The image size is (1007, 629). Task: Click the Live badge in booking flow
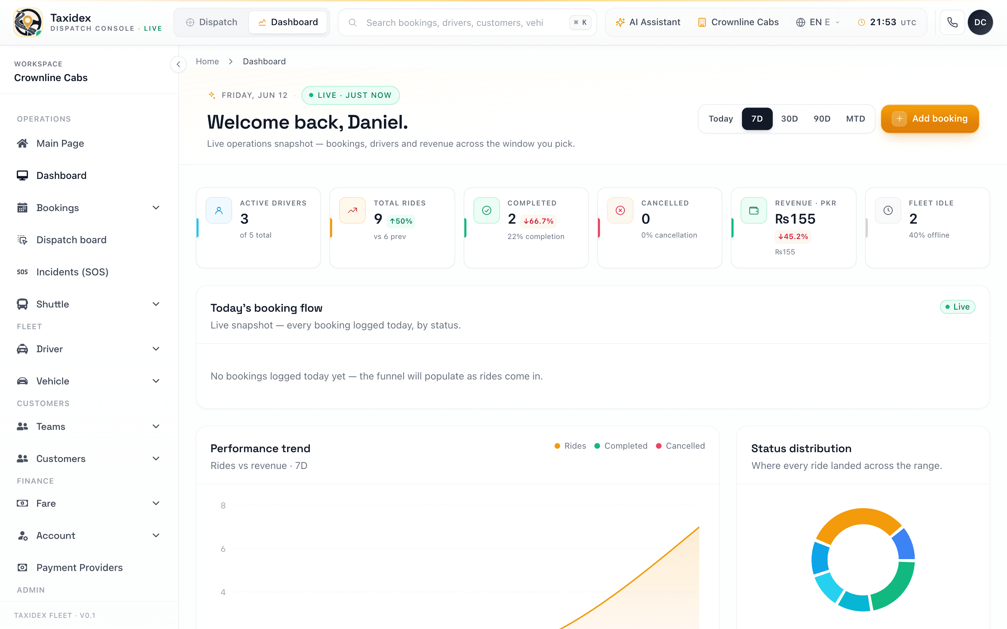click(x=957, y=307)
